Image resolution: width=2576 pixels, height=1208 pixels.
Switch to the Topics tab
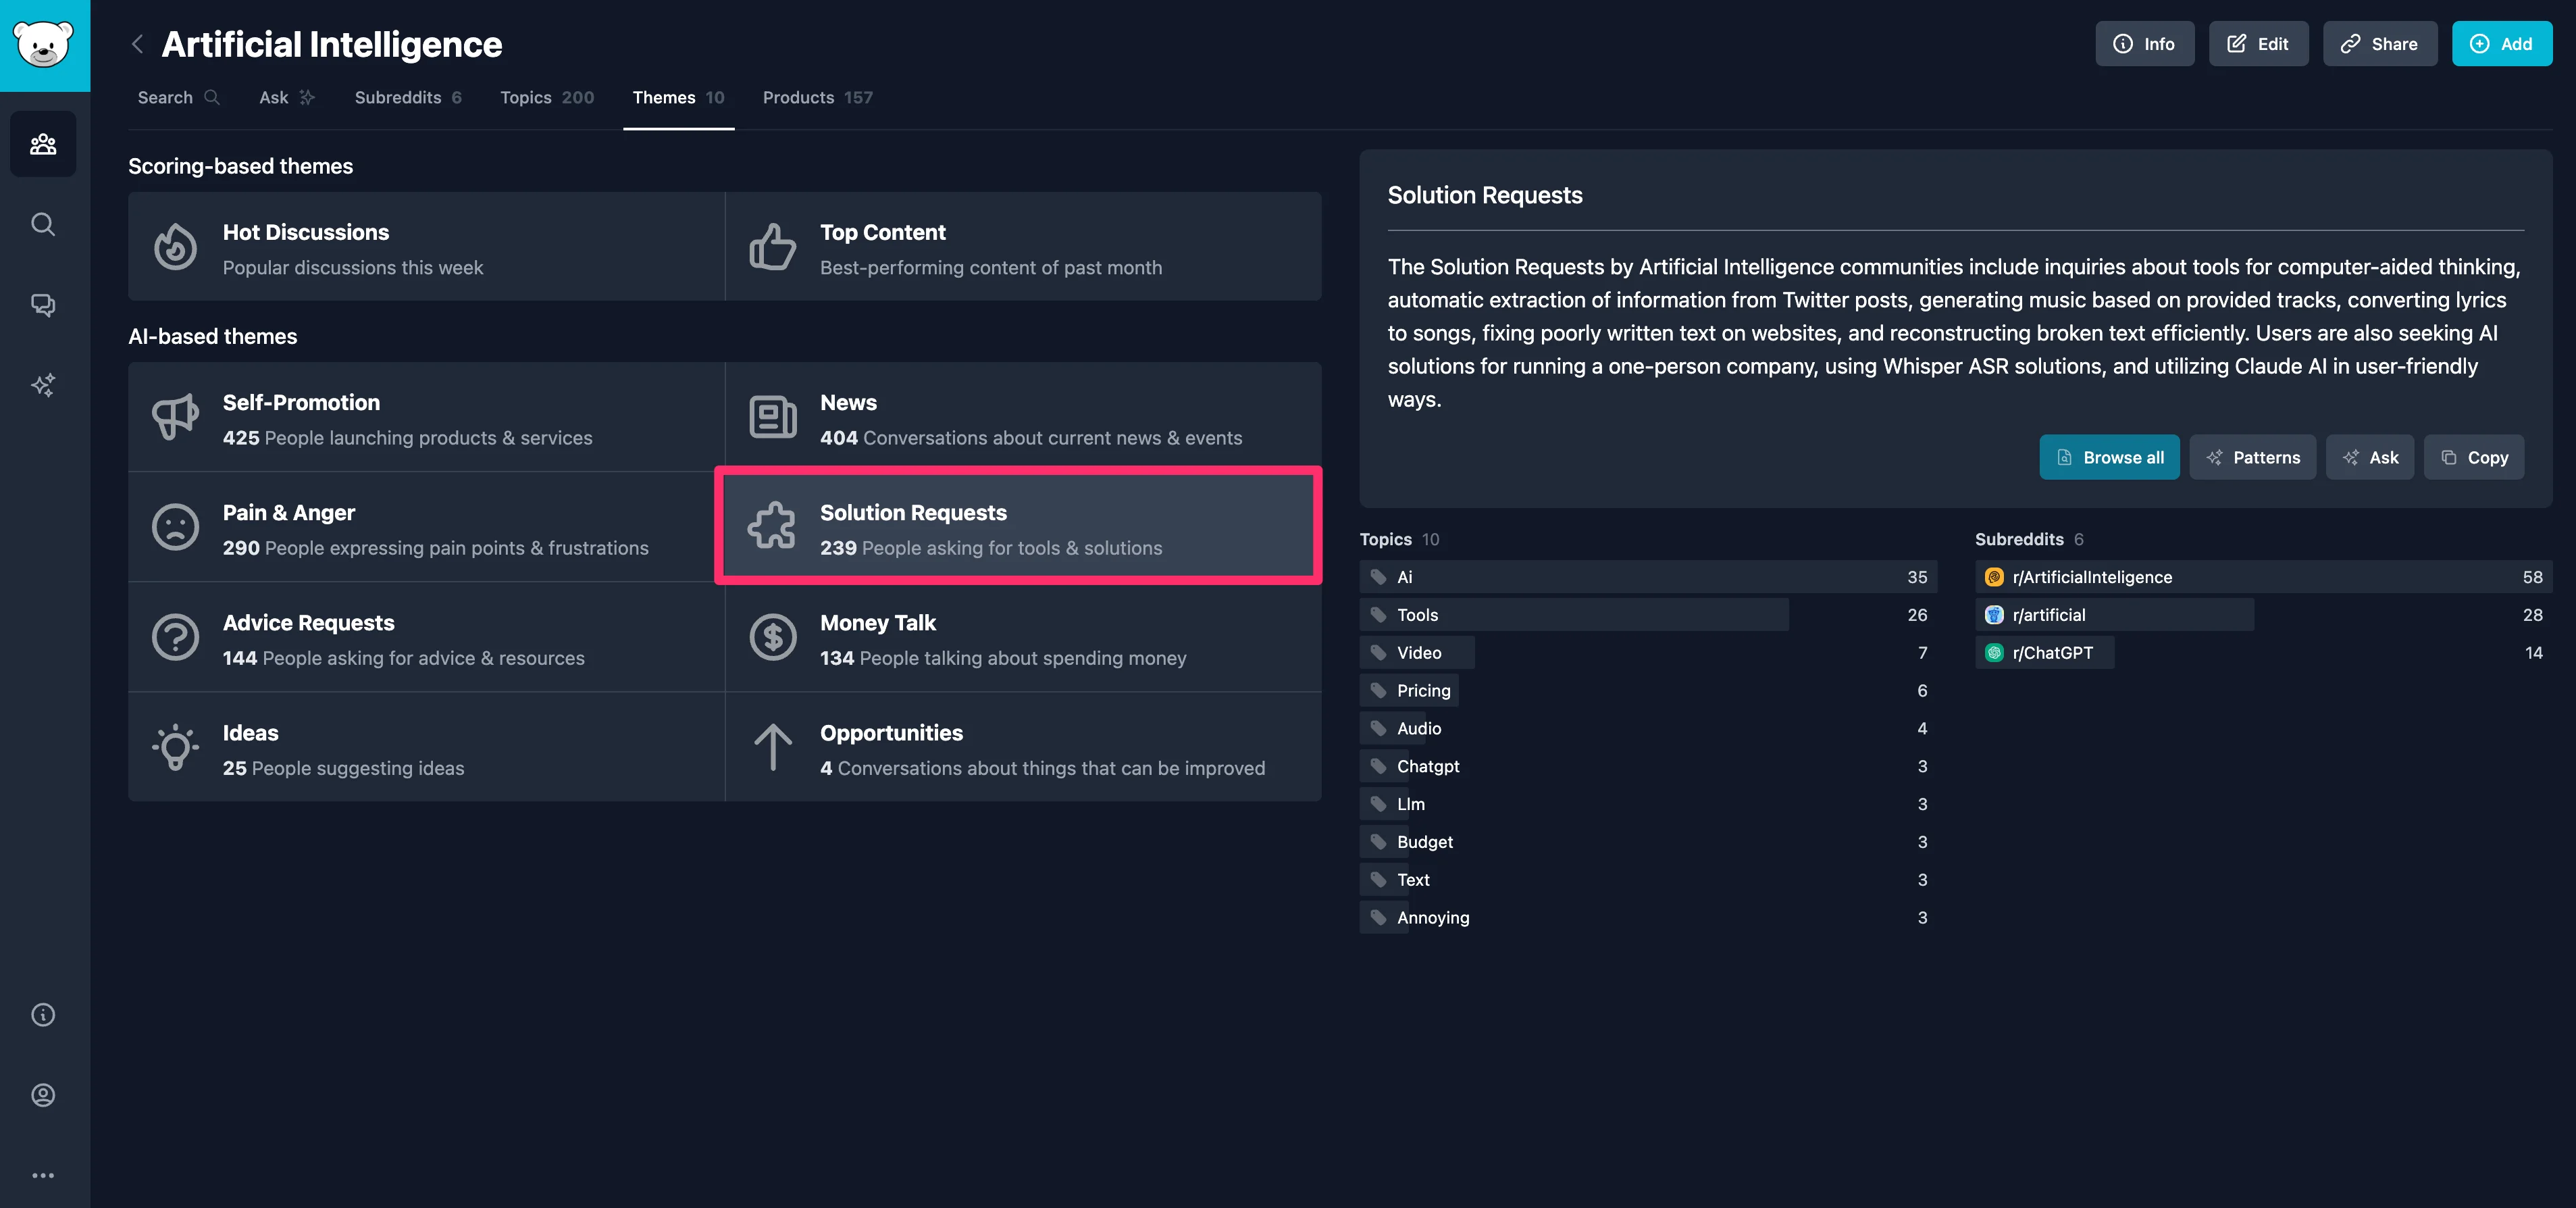point(546,97)
